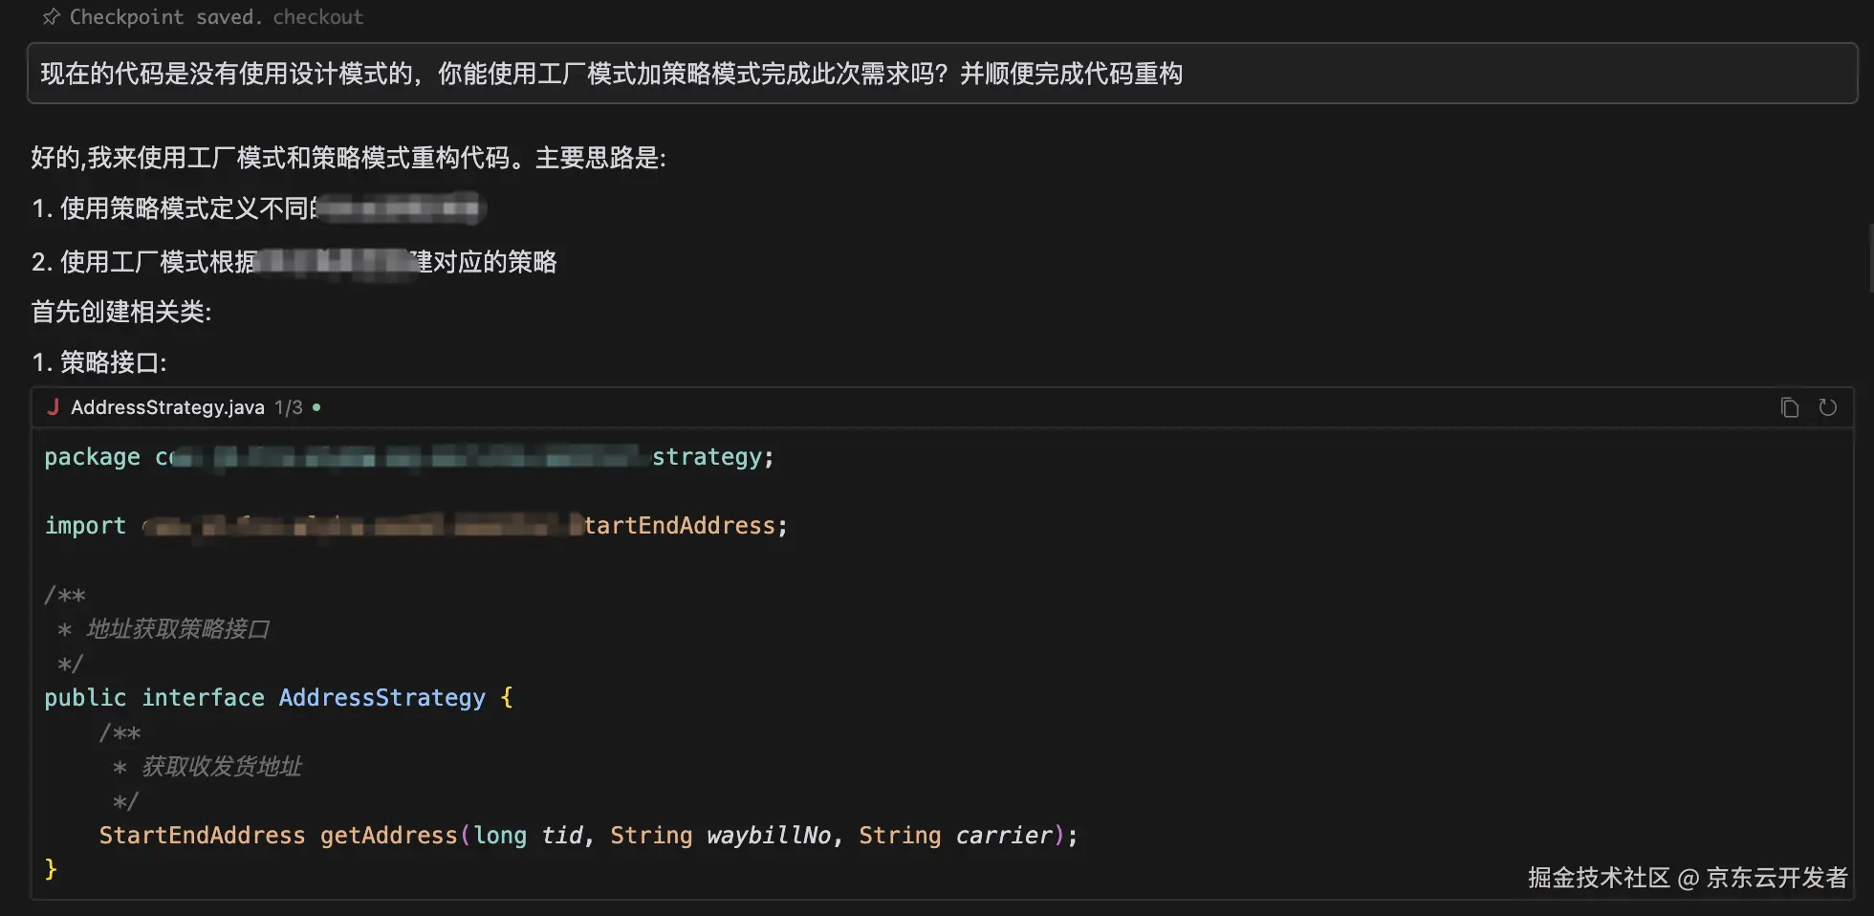This screenshot has width=1874, height=916.
Task: Click the import keyword in the code
Action: [85, 526]
